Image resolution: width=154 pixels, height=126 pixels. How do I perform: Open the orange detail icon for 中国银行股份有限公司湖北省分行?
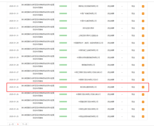click(x=143, y=94)
